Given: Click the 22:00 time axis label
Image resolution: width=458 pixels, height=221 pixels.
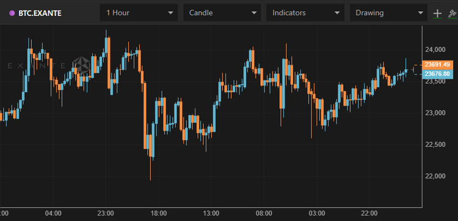Looking at the screenshot, I should pos(369,213).
